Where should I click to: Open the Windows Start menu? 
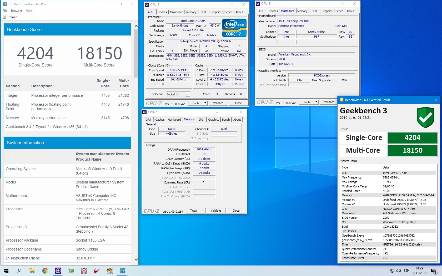click(6, 270)
